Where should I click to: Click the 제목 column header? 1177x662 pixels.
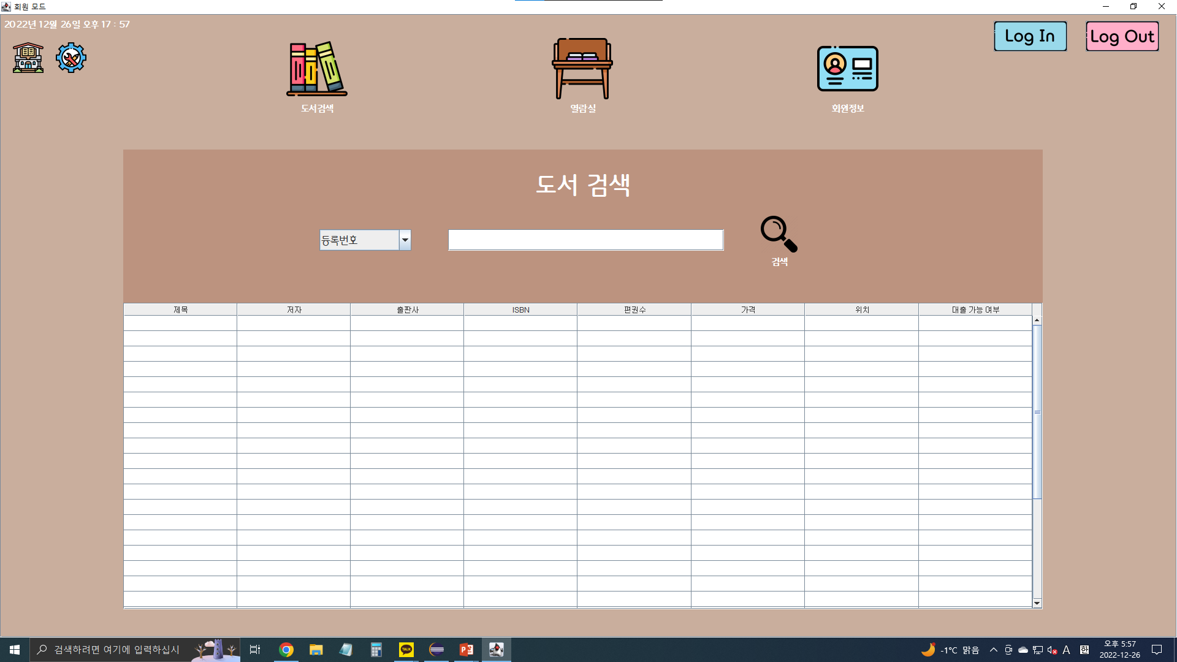(x=180, y=310)
